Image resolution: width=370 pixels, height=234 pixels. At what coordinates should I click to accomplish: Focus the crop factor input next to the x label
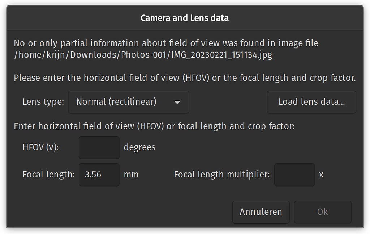pos(294,175)
